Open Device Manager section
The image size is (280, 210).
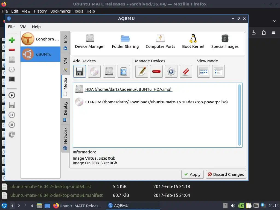(90, 42)
